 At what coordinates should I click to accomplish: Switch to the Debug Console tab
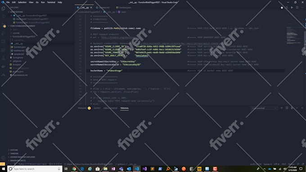(x=110, y=108)
